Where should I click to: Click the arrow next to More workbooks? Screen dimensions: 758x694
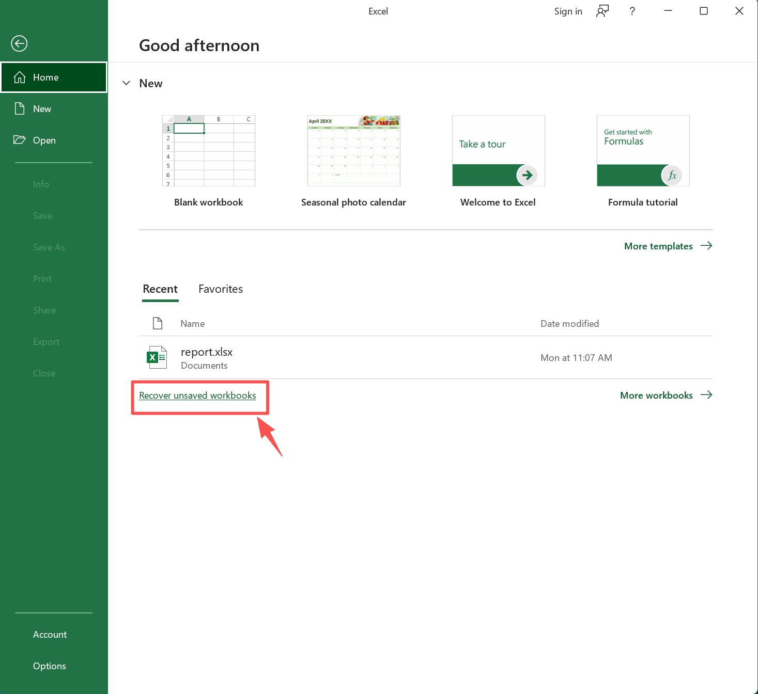(x=706, y=395)
